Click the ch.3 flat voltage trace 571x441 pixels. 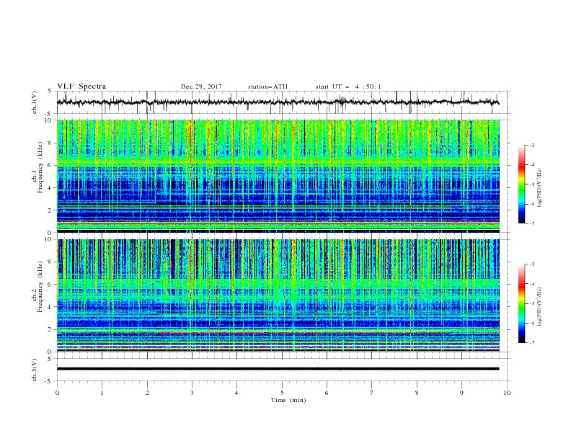coord(278,369)
